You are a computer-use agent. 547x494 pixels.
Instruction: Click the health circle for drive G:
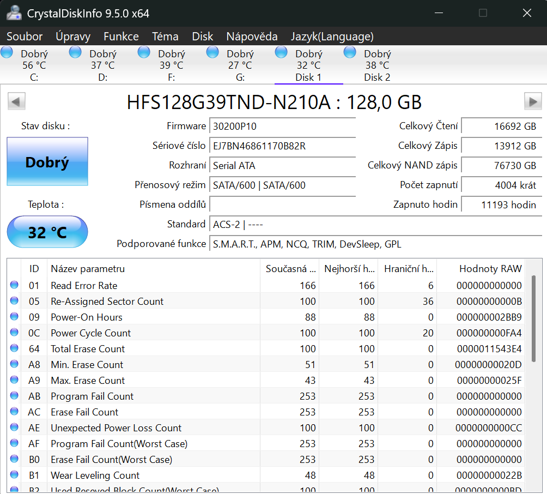click(212, 52)
